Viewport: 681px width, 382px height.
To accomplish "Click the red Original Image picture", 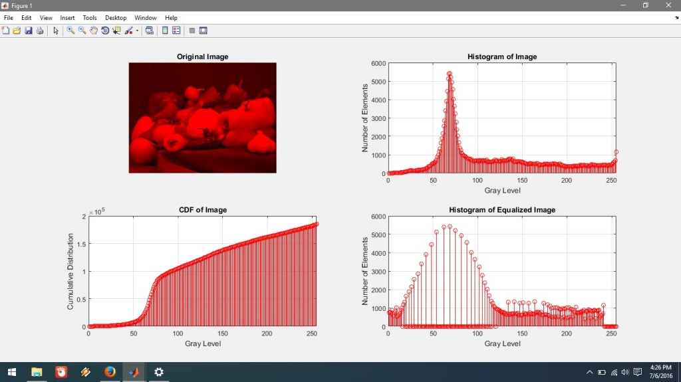I will (x=202, y=118).
